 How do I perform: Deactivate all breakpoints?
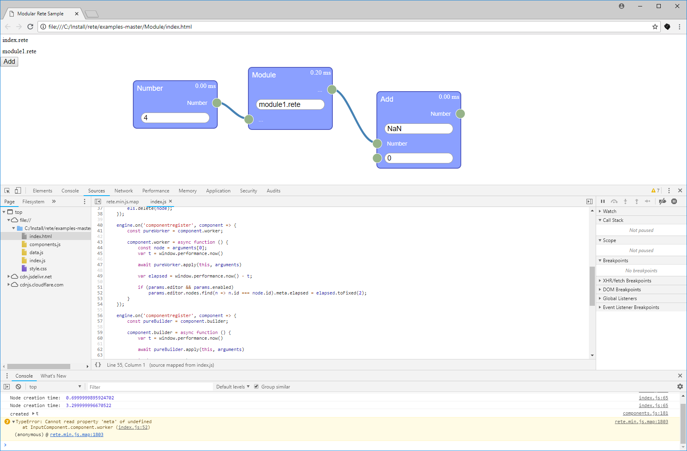[x=662, y=201]
